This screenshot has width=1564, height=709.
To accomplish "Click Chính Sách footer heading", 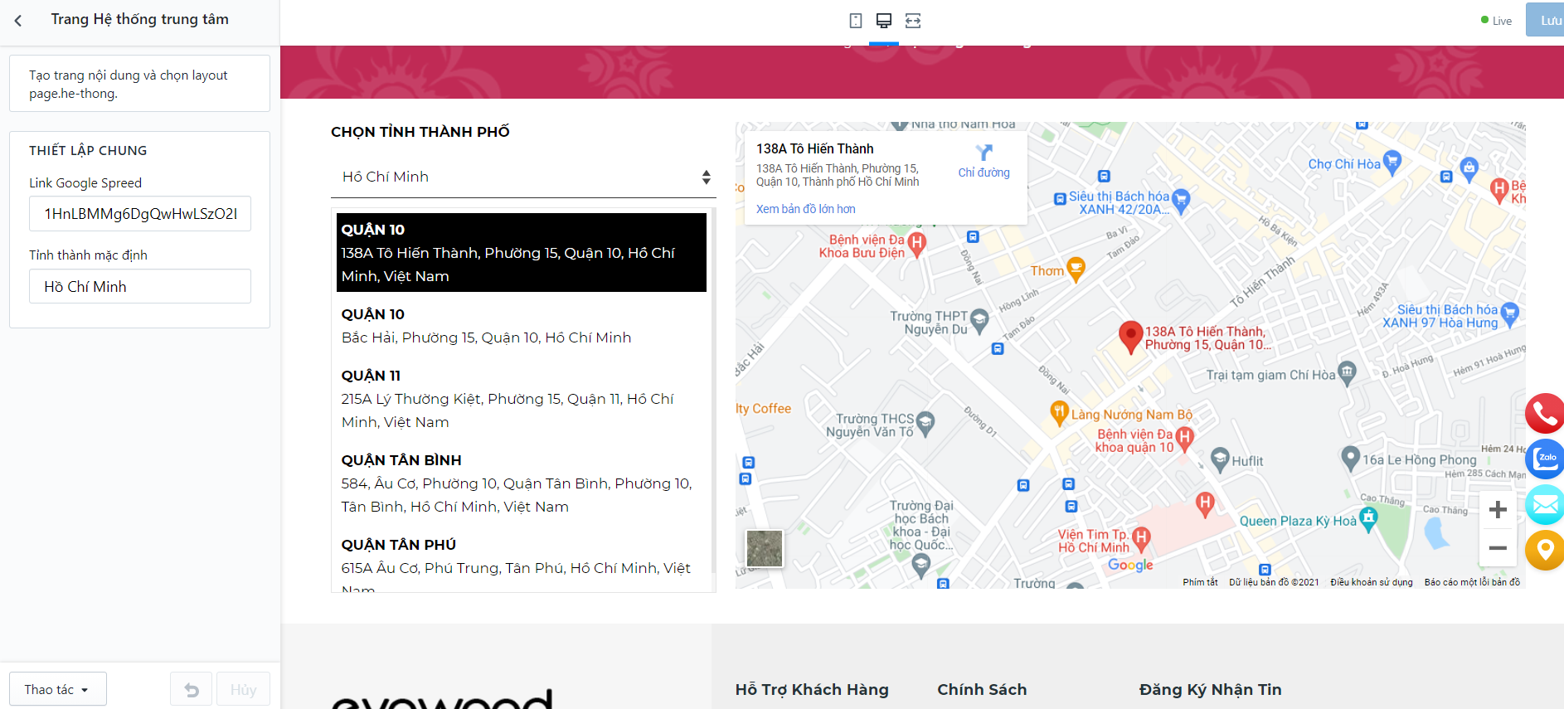I will coord(982,689).
